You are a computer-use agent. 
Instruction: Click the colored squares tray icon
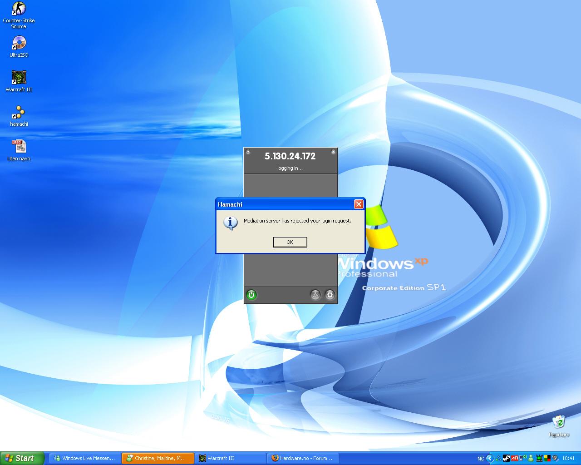(x=547, y=458)
